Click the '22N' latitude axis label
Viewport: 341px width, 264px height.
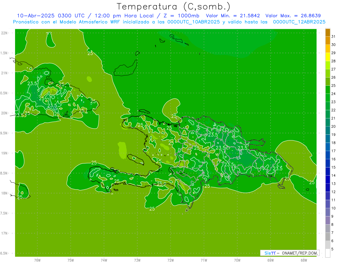click(5, 33)
